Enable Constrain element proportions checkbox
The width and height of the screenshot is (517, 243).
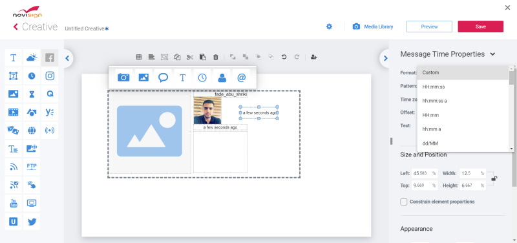tap(403, 202)
